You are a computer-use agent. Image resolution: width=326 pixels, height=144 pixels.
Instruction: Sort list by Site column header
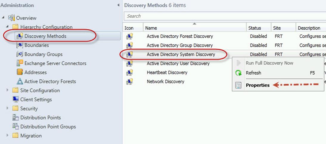coord(283,28)
